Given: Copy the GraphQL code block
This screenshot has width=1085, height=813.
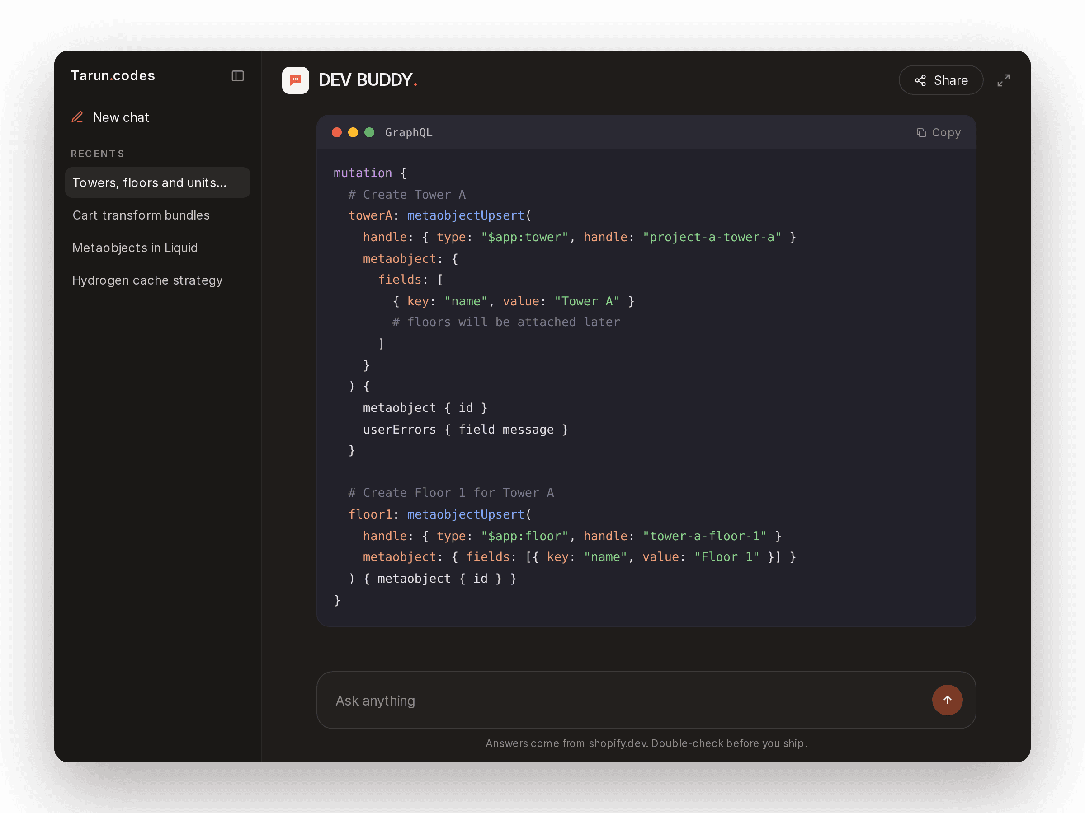Looking at the screenshot, I should (x=939, y=133).
